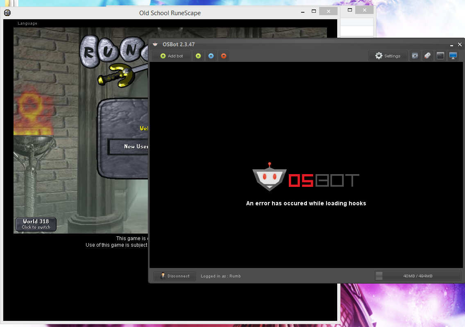Maximize the background window behind RuneScape
The width and height of the screenshot is (465, 327).
click(x=349, y=10)
